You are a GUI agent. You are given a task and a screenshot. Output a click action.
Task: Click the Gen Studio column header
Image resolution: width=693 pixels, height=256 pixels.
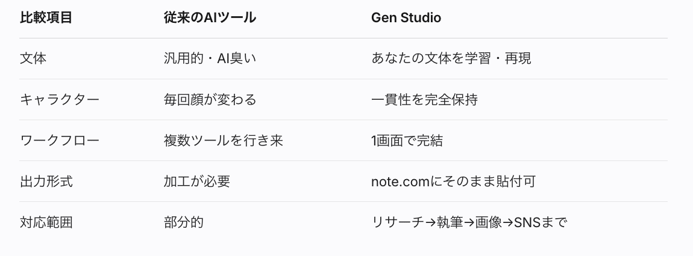406,18
